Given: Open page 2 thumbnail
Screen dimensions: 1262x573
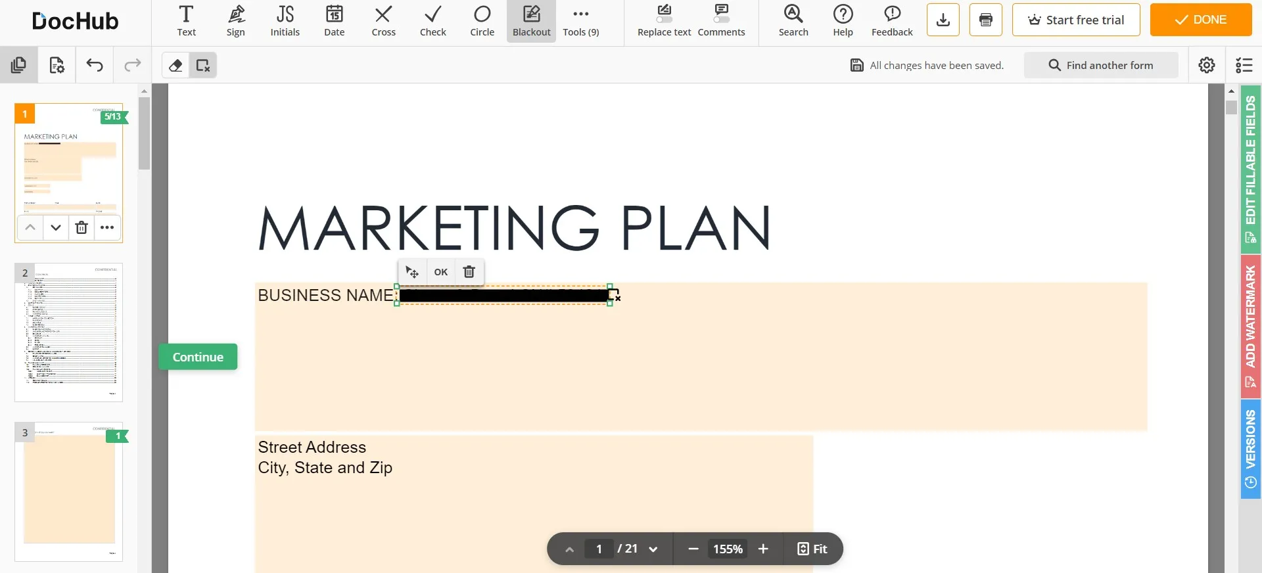Looking at the screenshot, I should (69, 332).
